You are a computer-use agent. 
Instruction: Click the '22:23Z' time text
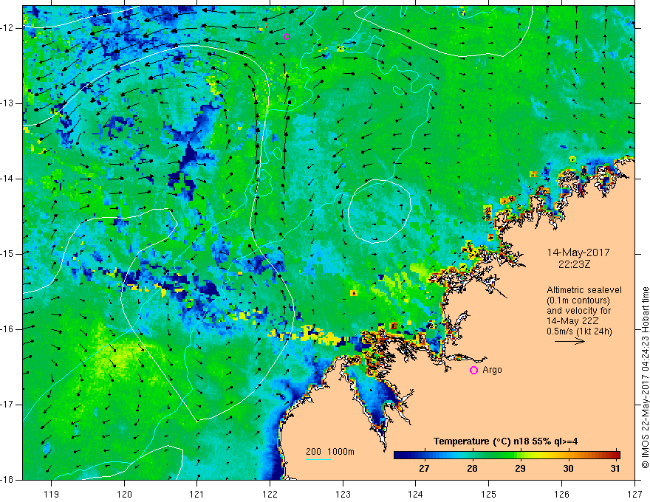point(574,264)
